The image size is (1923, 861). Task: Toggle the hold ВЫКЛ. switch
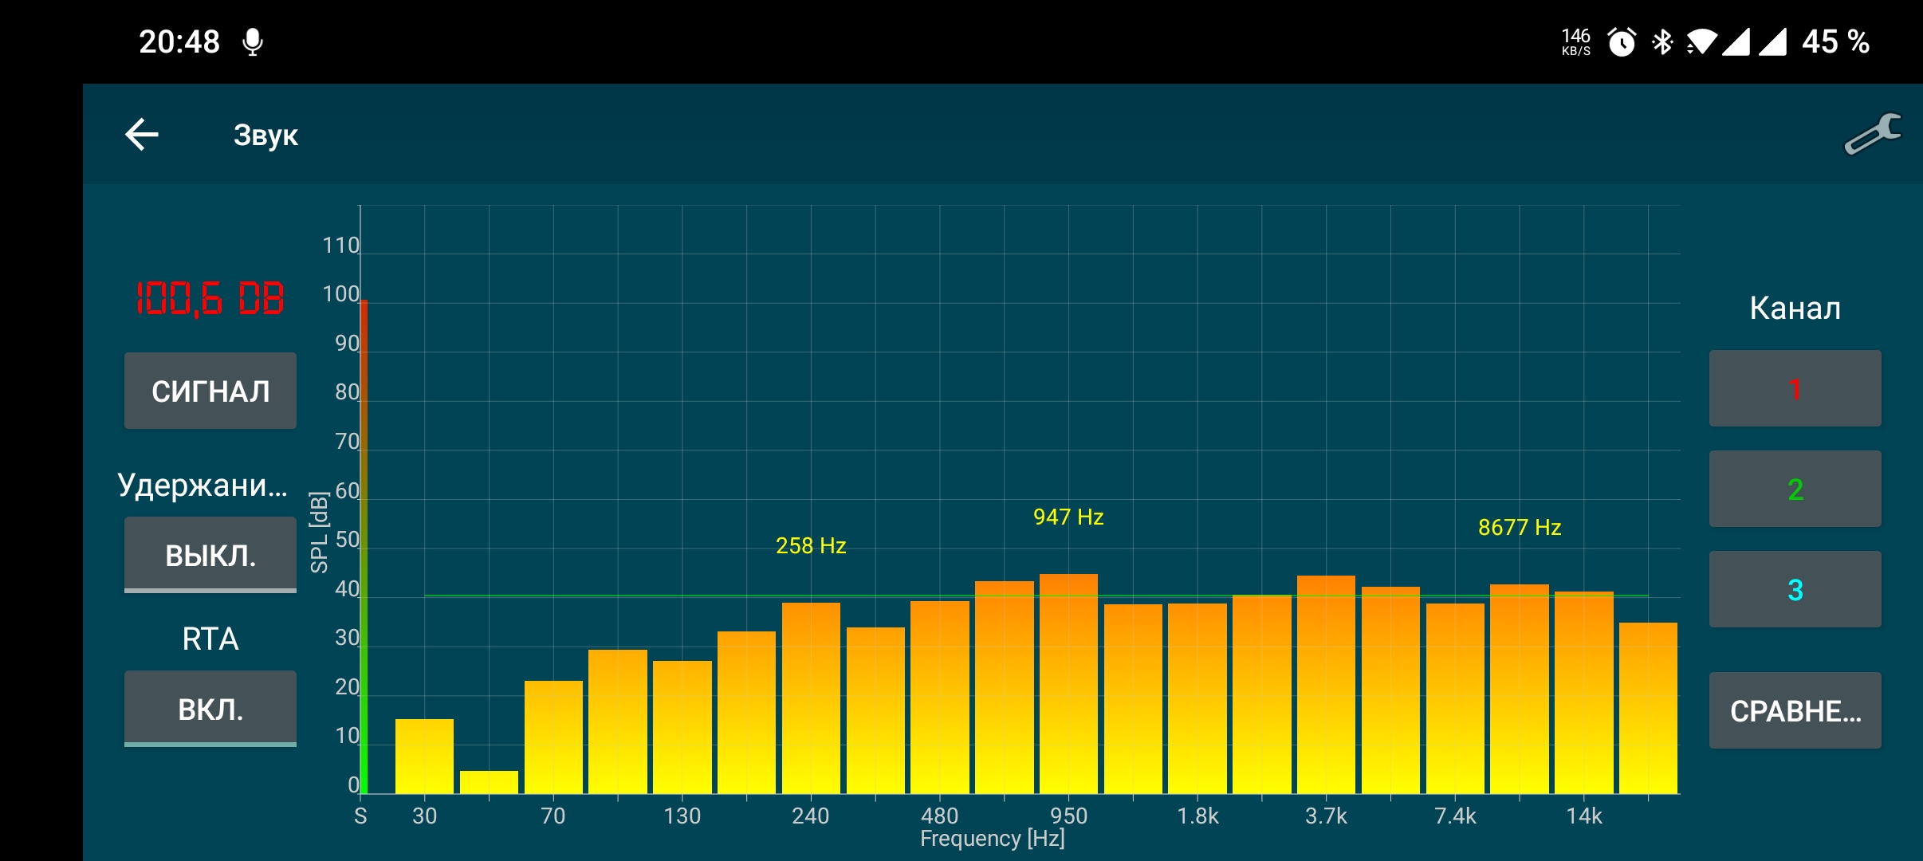click(210, 555)
